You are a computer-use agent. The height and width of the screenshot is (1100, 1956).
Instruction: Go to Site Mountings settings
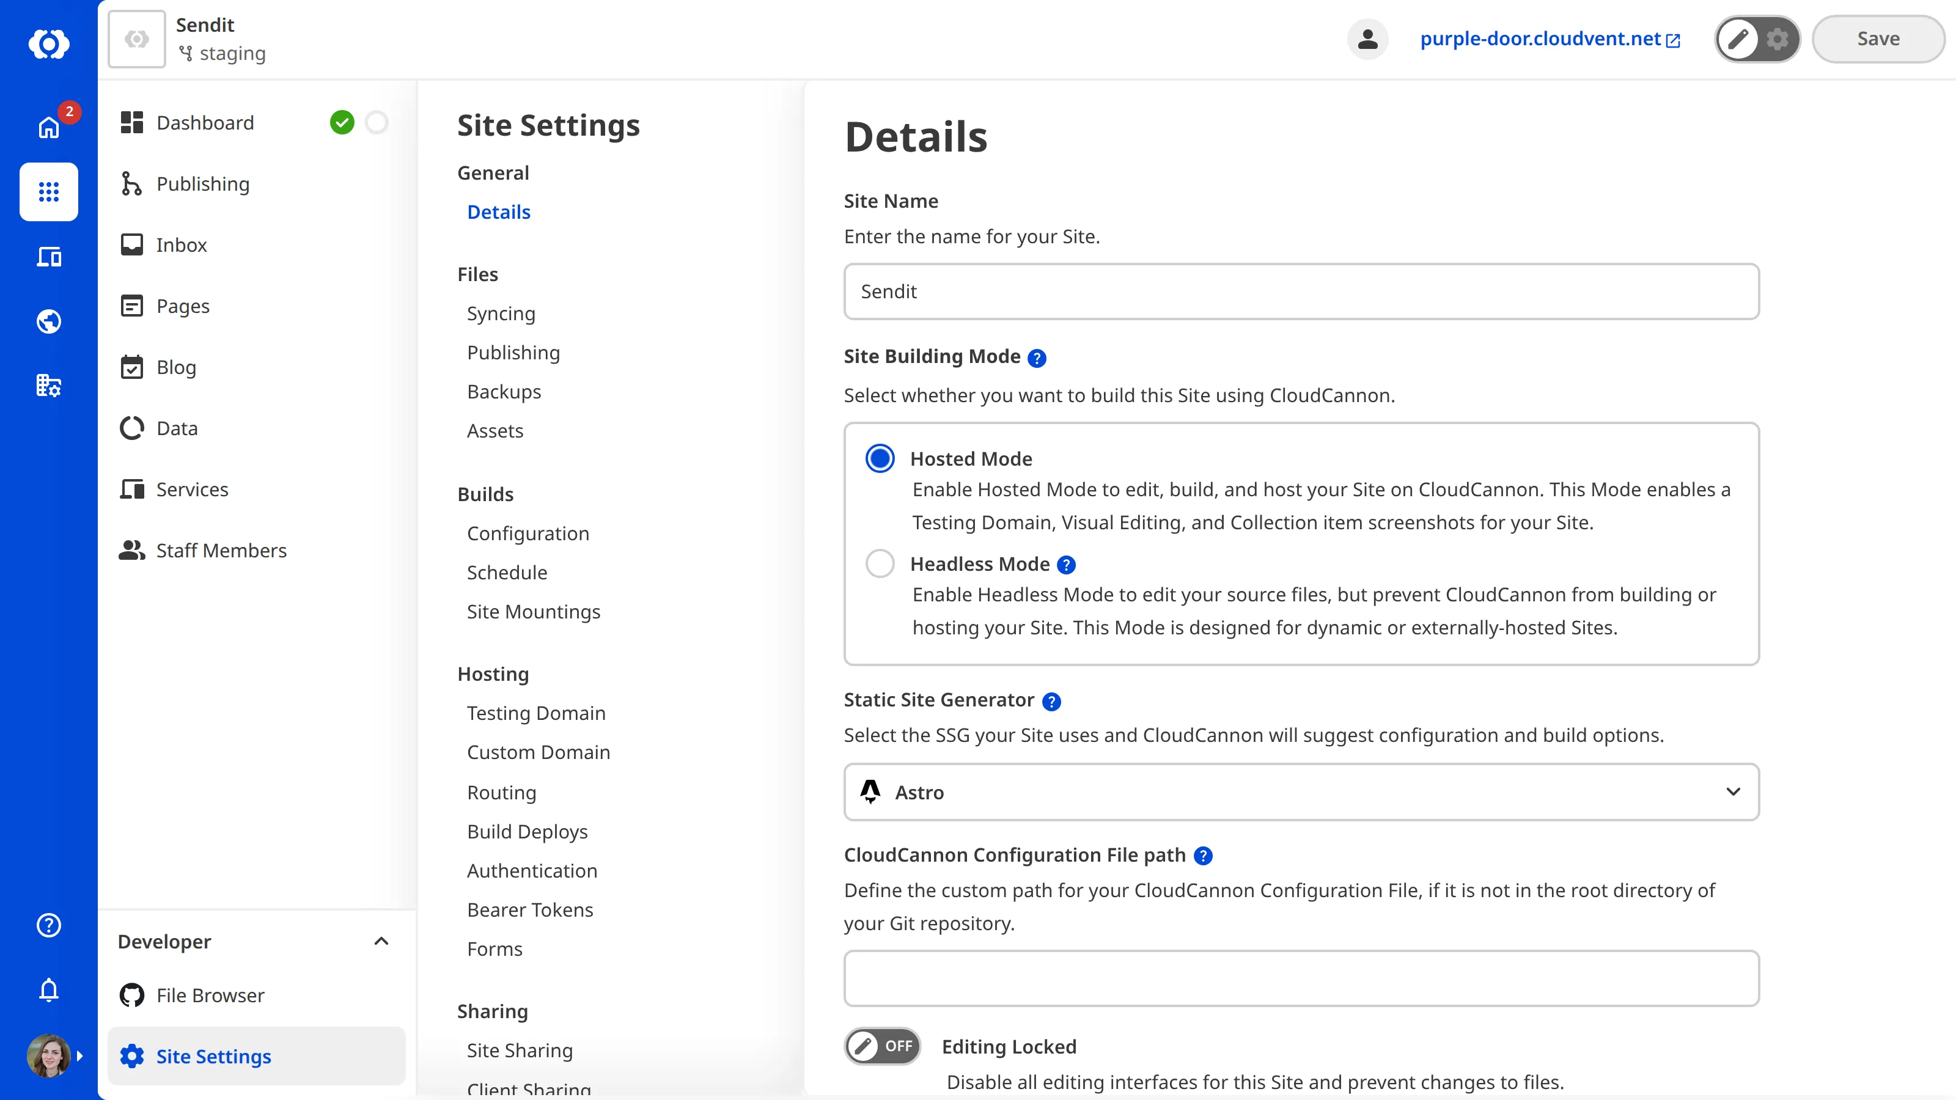coord(533,612)
